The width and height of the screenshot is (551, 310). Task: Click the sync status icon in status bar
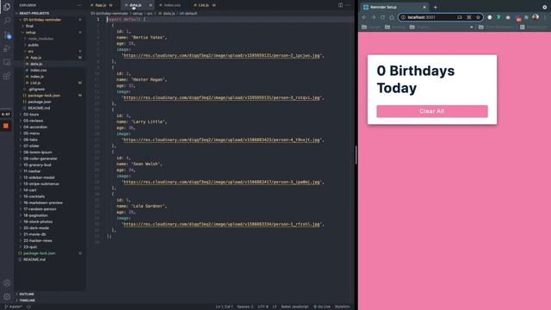[x=28, y=307]
